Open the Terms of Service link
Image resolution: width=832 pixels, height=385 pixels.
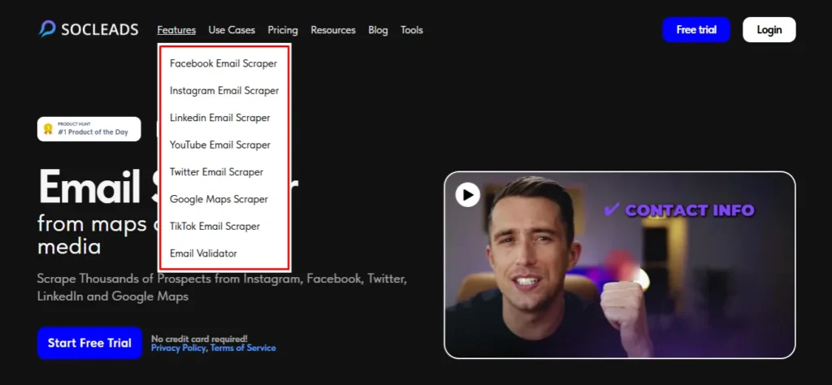(243, 348)
